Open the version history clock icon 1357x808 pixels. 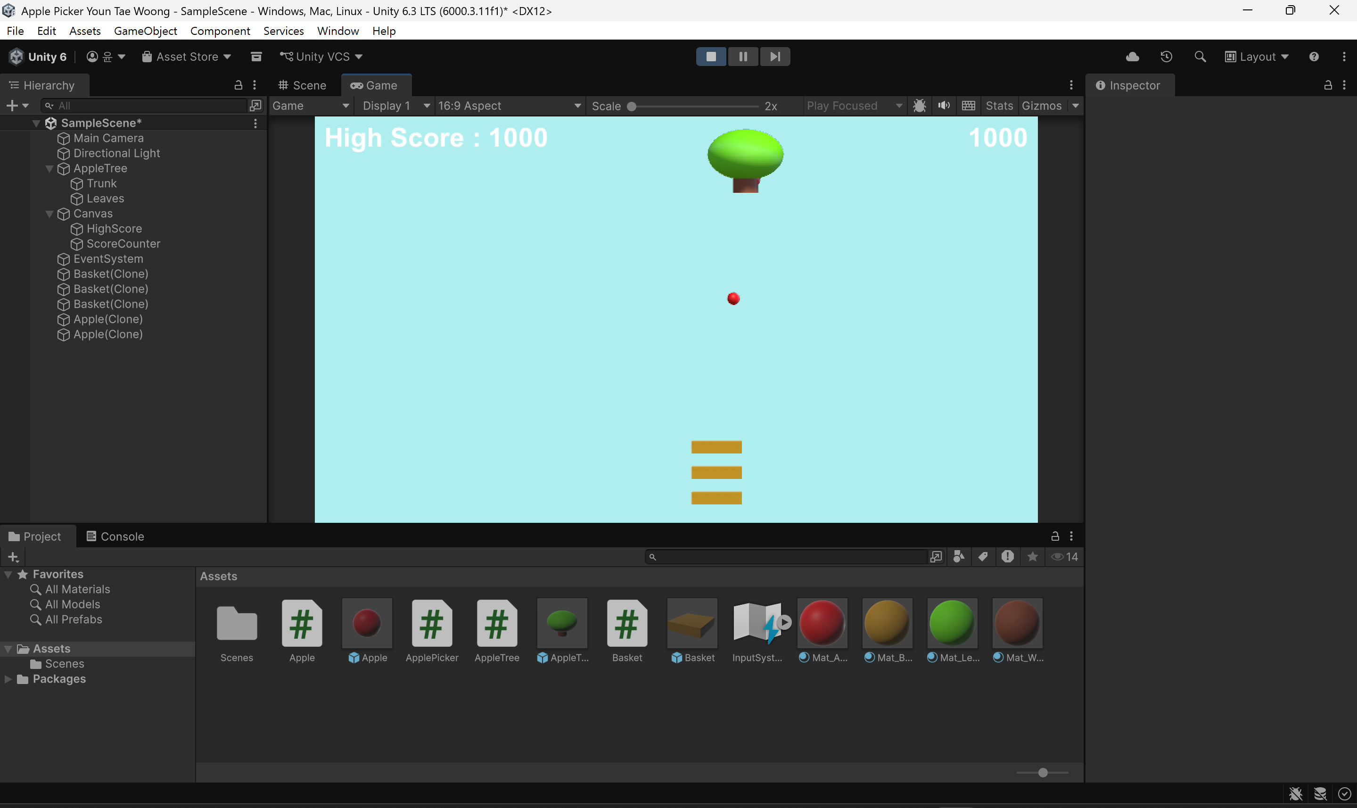pyautogui.click(x=1166, y=57)
